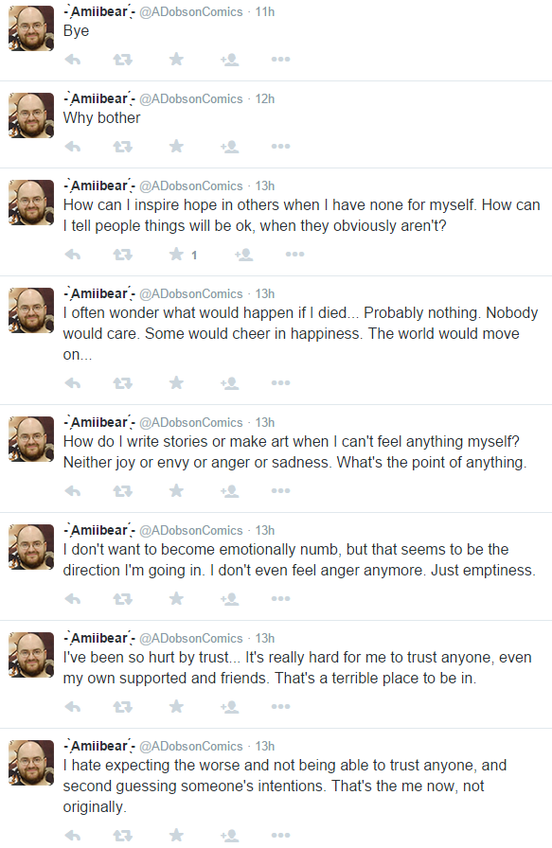
Task: Open more options on "Bye" tweet
Action: coord(281,59)
